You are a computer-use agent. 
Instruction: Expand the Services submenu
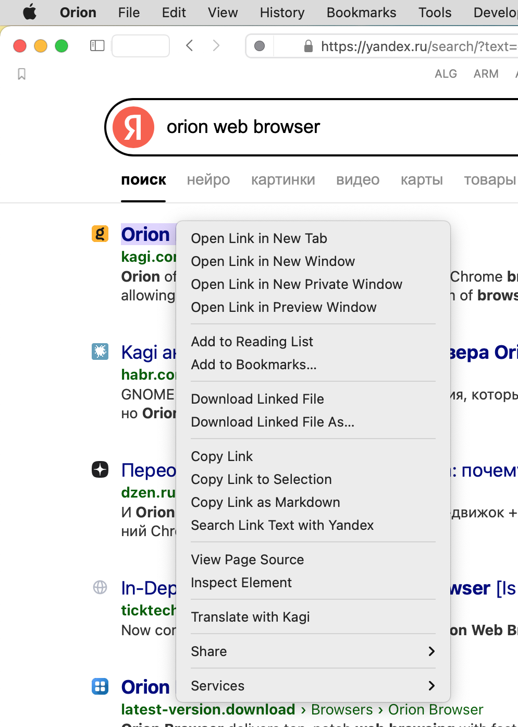(313, 686)
